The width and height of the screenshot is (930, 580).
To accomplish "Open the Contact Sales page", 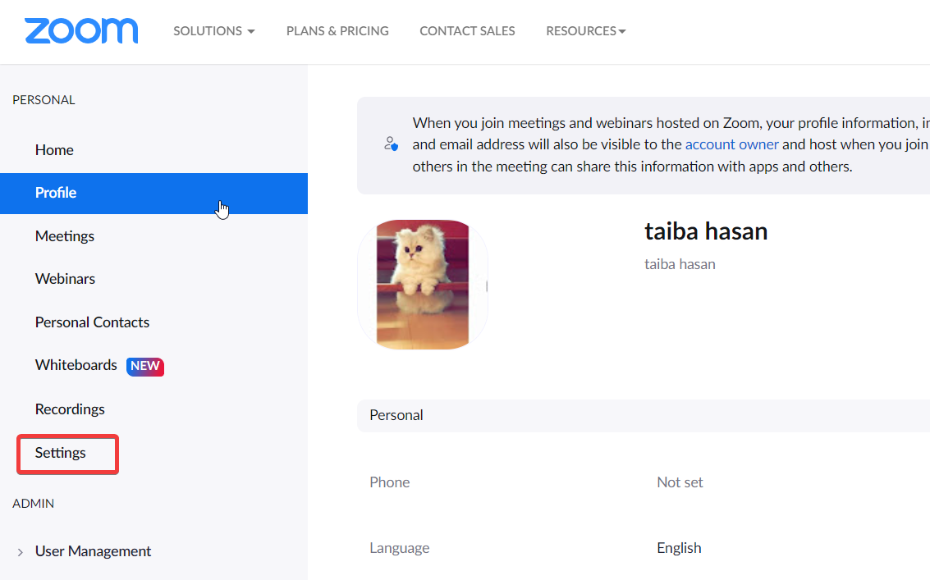I will coord(467,31).
